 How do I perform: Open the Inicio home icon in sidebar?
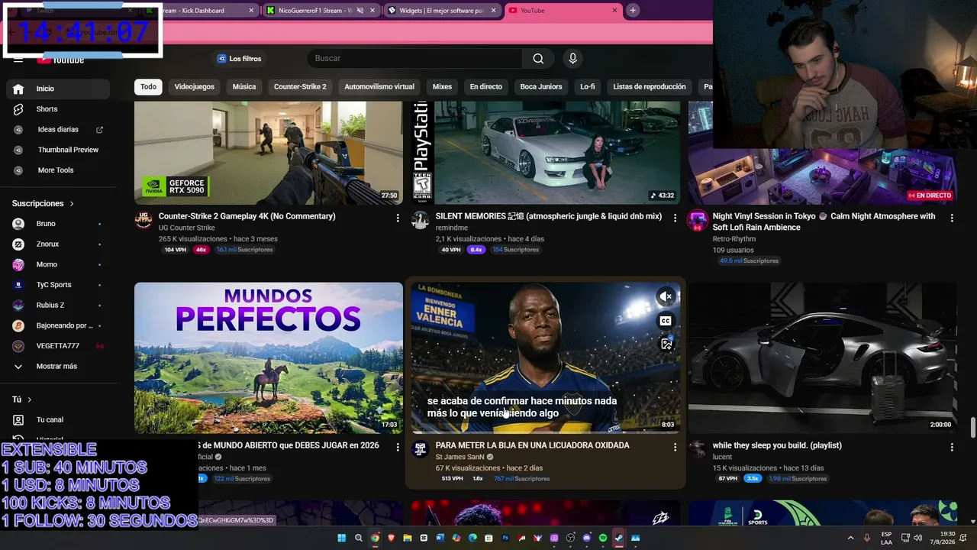pos(18,89)
